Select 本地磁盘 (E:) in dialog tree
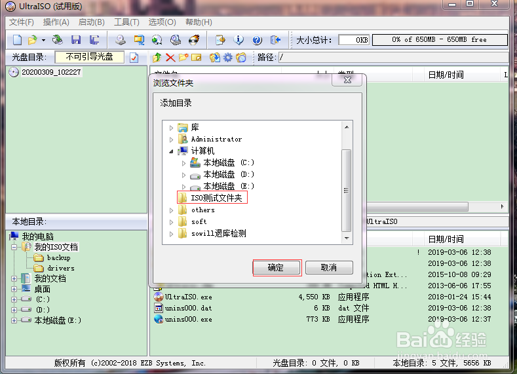 coord(229,186)
